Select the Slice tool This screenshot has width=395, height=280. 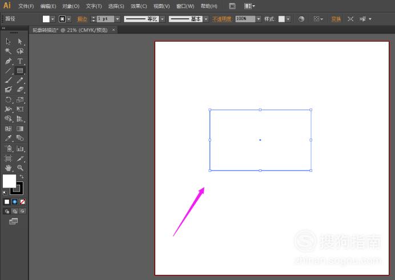pyautogui.click(x=20, y=159)
